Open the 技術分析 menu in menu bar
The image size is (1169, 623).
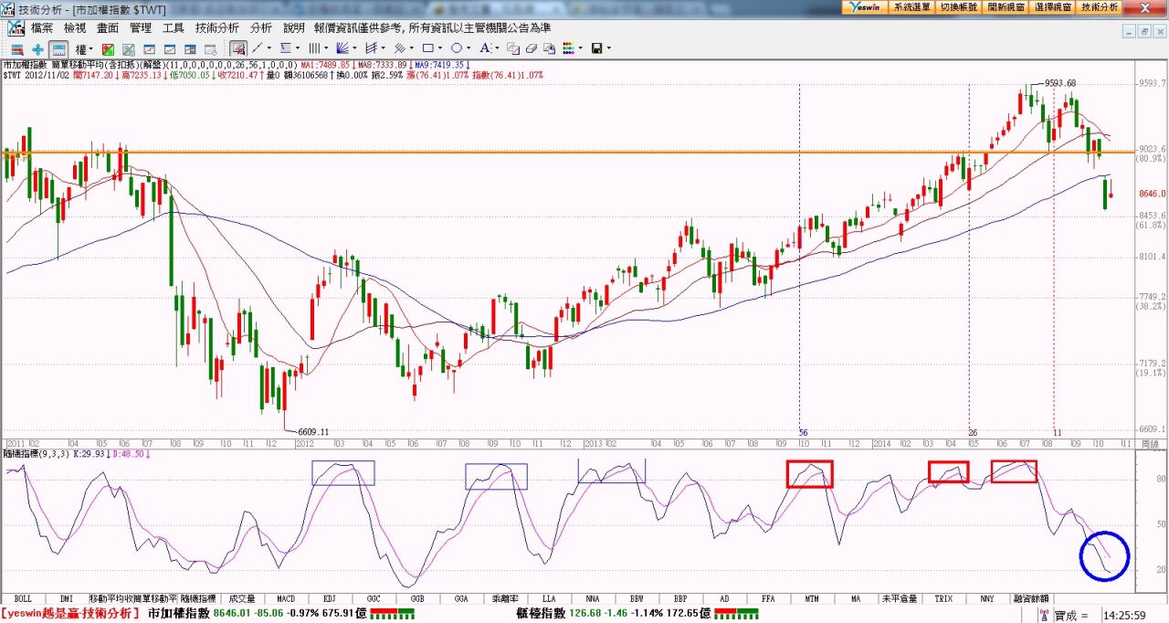coord(217,28)
